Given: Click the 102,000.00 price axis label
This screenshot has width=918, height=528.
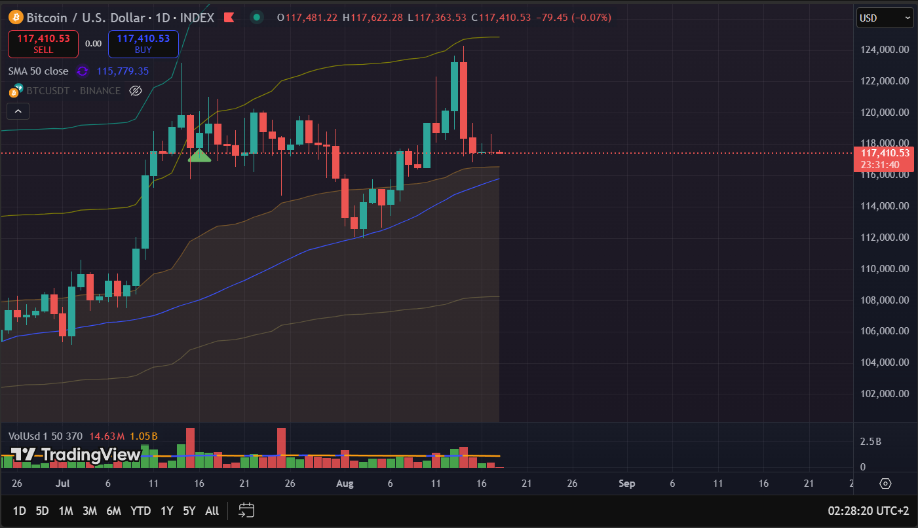Looking at the screenshot, I should point(883,394).
